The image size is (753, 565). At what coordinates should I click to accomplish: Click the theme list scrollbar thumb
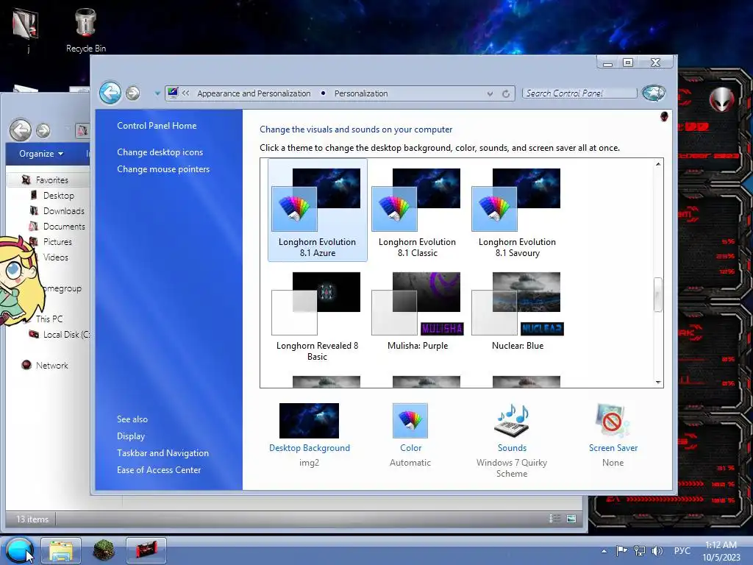[x=658, y=294]
